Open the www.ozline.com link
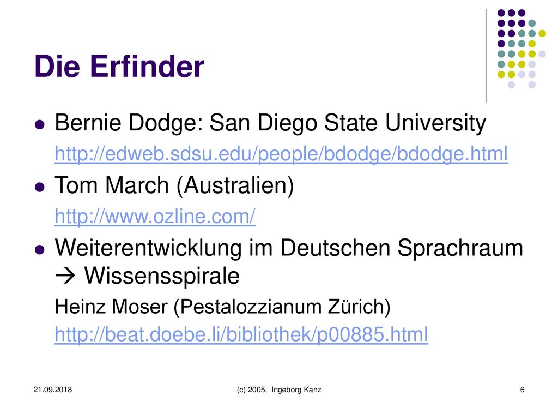 155,216
